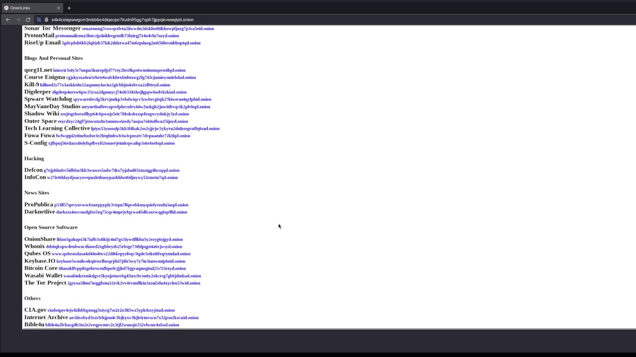Open the S-Config onion link
Viewport: 636px width, 357px height.
112,143
